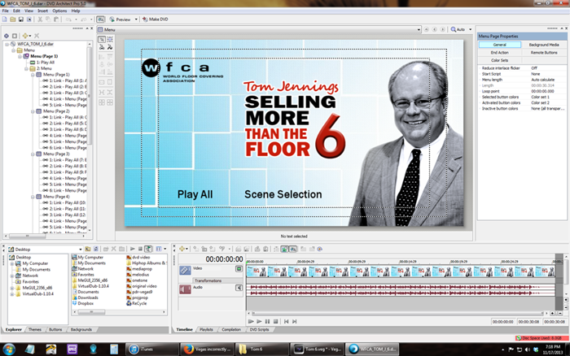Select the General properties tab
The image size is (570, 356).
click(x=499, y=45)
